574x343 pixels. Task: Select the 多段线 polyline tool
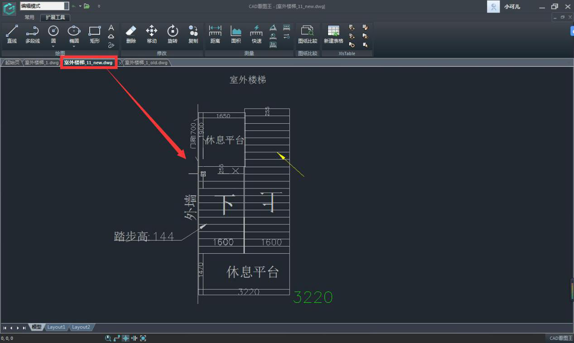32,34
